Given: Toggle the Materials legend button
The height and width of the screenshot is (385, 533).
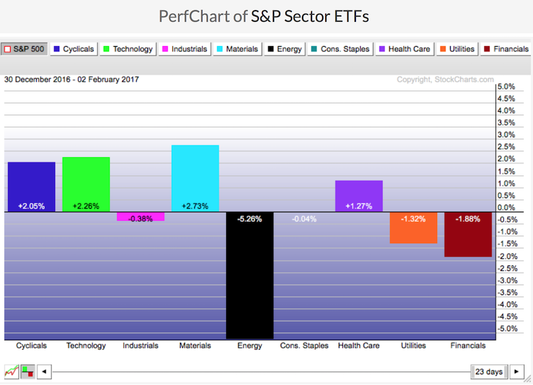Looking at the screenshot, I should [x=237, y=49].
